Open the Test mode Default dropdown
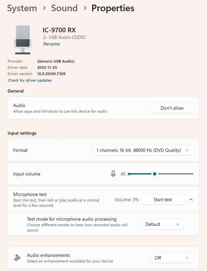Screen dimensions: 207x271 [163, 224]
